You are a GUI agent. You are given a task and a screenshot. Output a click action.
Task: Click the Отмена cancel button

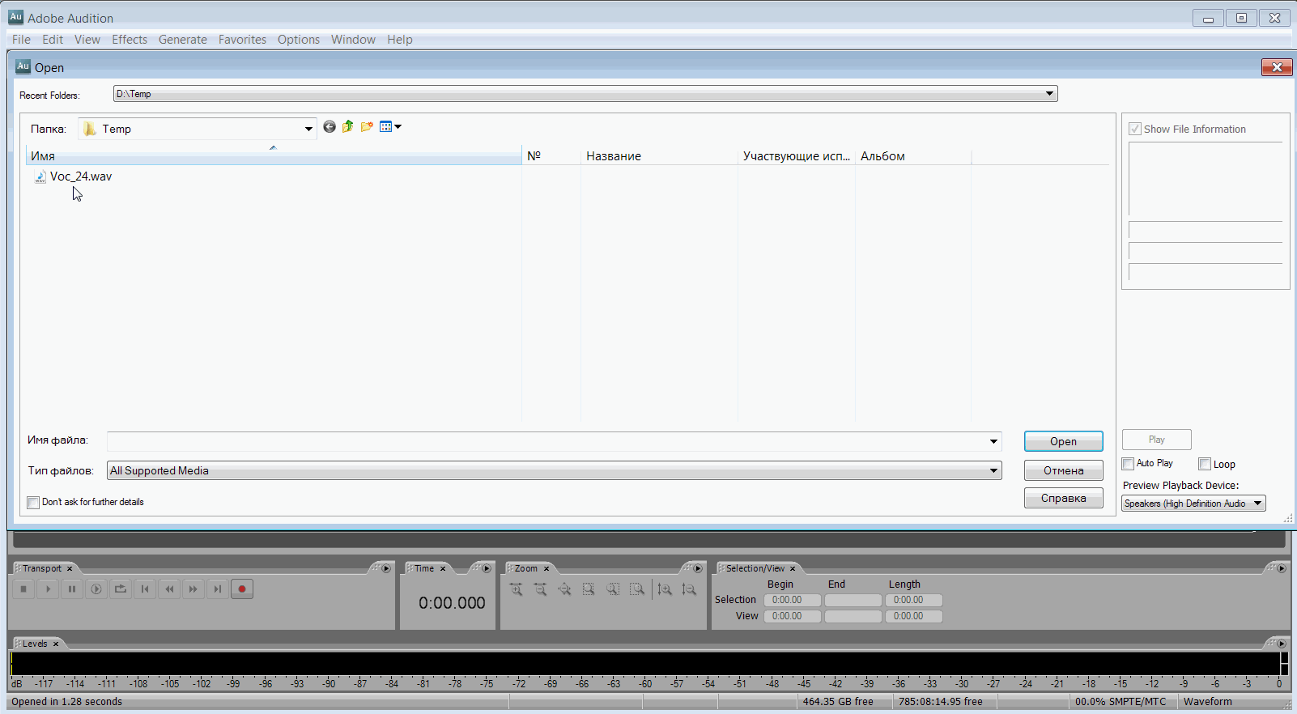(x=1063, y=470)
